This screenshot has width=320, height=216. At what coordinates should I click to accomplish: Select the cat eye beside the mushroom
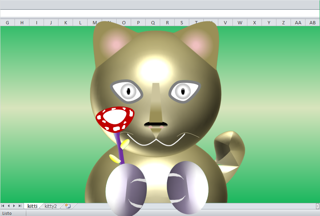pyautogui.click(x=127, y=91)
